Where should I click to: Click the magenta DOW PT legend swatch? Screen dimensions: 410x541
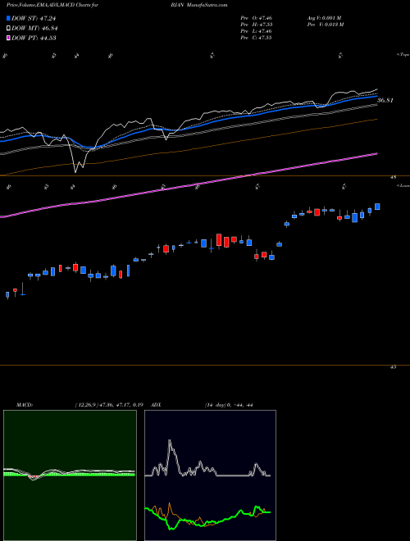[x=9, y=38]
